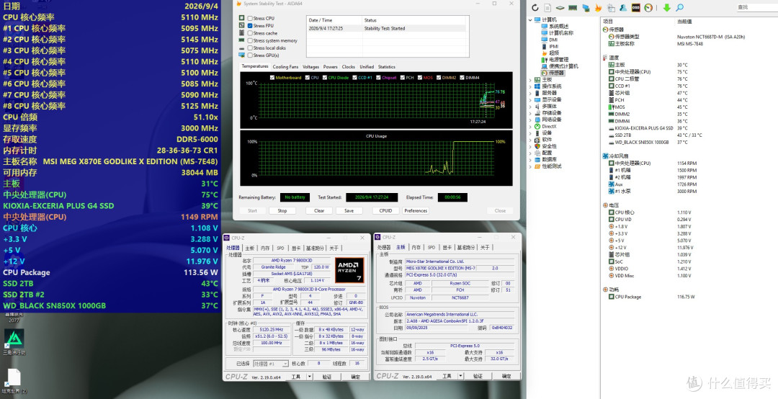This screenshot has width=778, height=399.
Task: Select 系统概述 in the AIDA64 tree
Action: coord(559,27)
